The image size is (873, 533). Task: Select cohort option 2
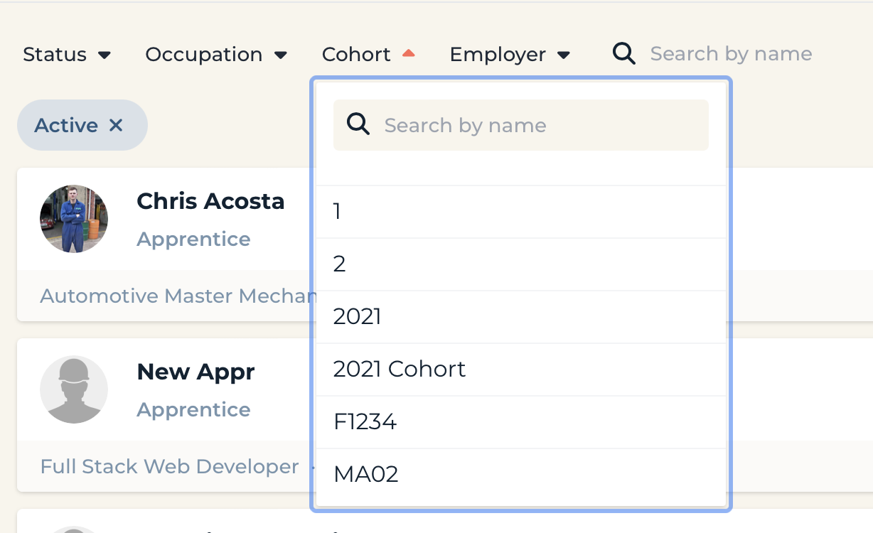click(521, 264)
